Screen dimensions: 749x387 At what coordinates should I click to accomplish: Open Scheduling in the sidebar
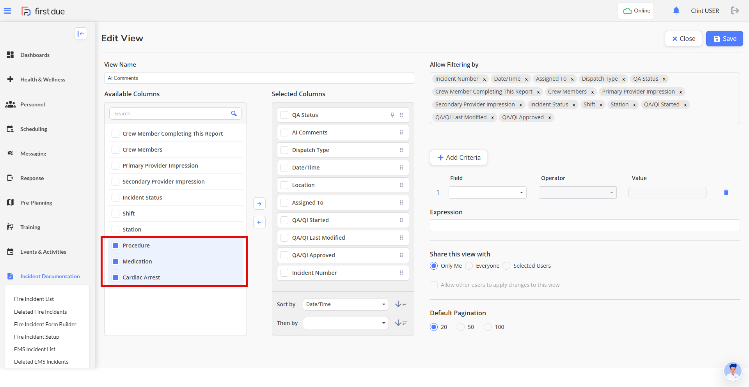[x=34, y=129]
